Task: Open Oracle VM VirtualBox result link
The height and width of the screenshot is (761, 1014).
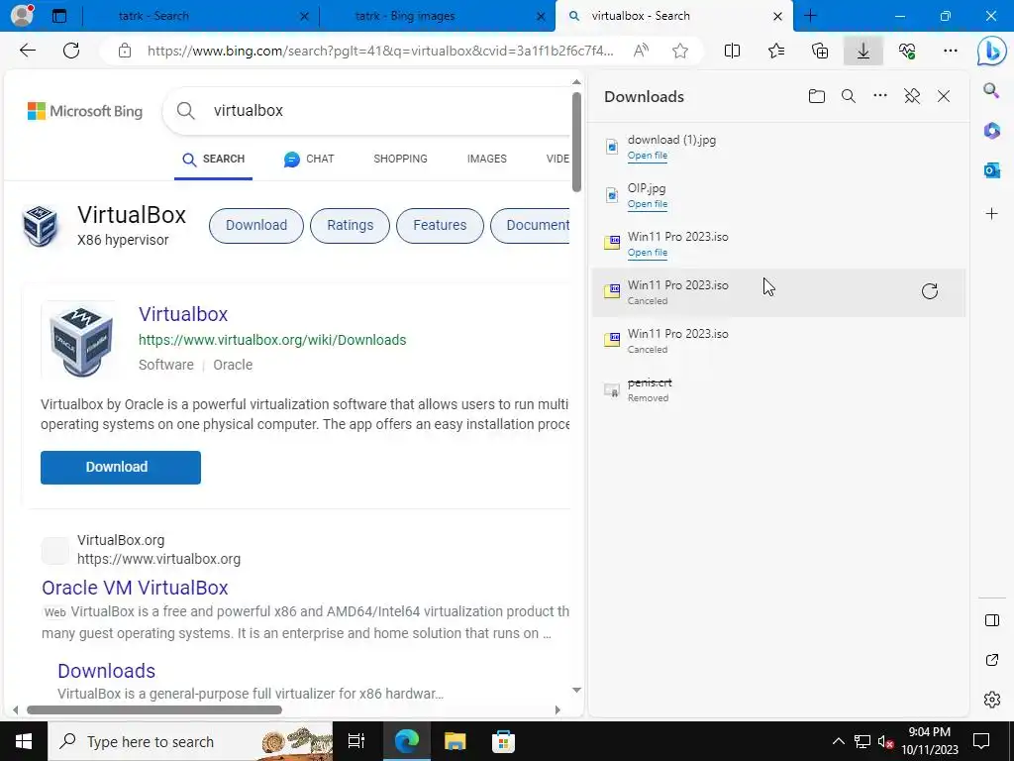Action: [135, 588]
